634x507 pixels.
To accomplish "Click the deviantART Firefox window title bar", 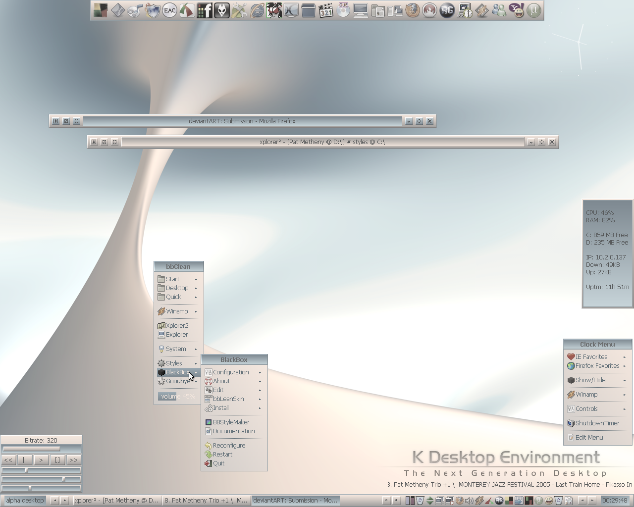I will point(242,121).
